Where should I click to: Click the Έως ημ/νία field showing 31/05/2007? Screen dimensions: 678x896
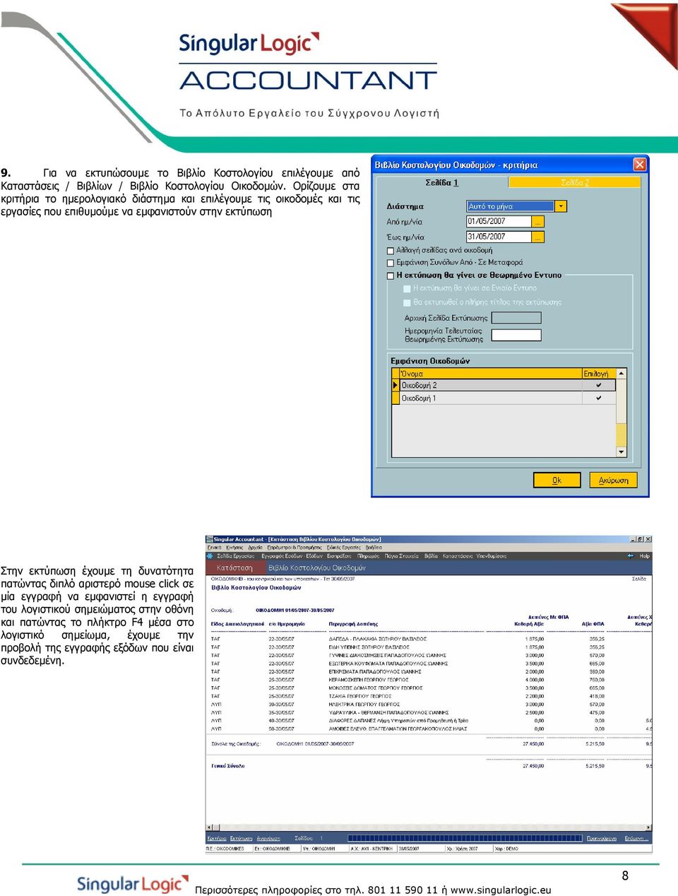(499, 237)
